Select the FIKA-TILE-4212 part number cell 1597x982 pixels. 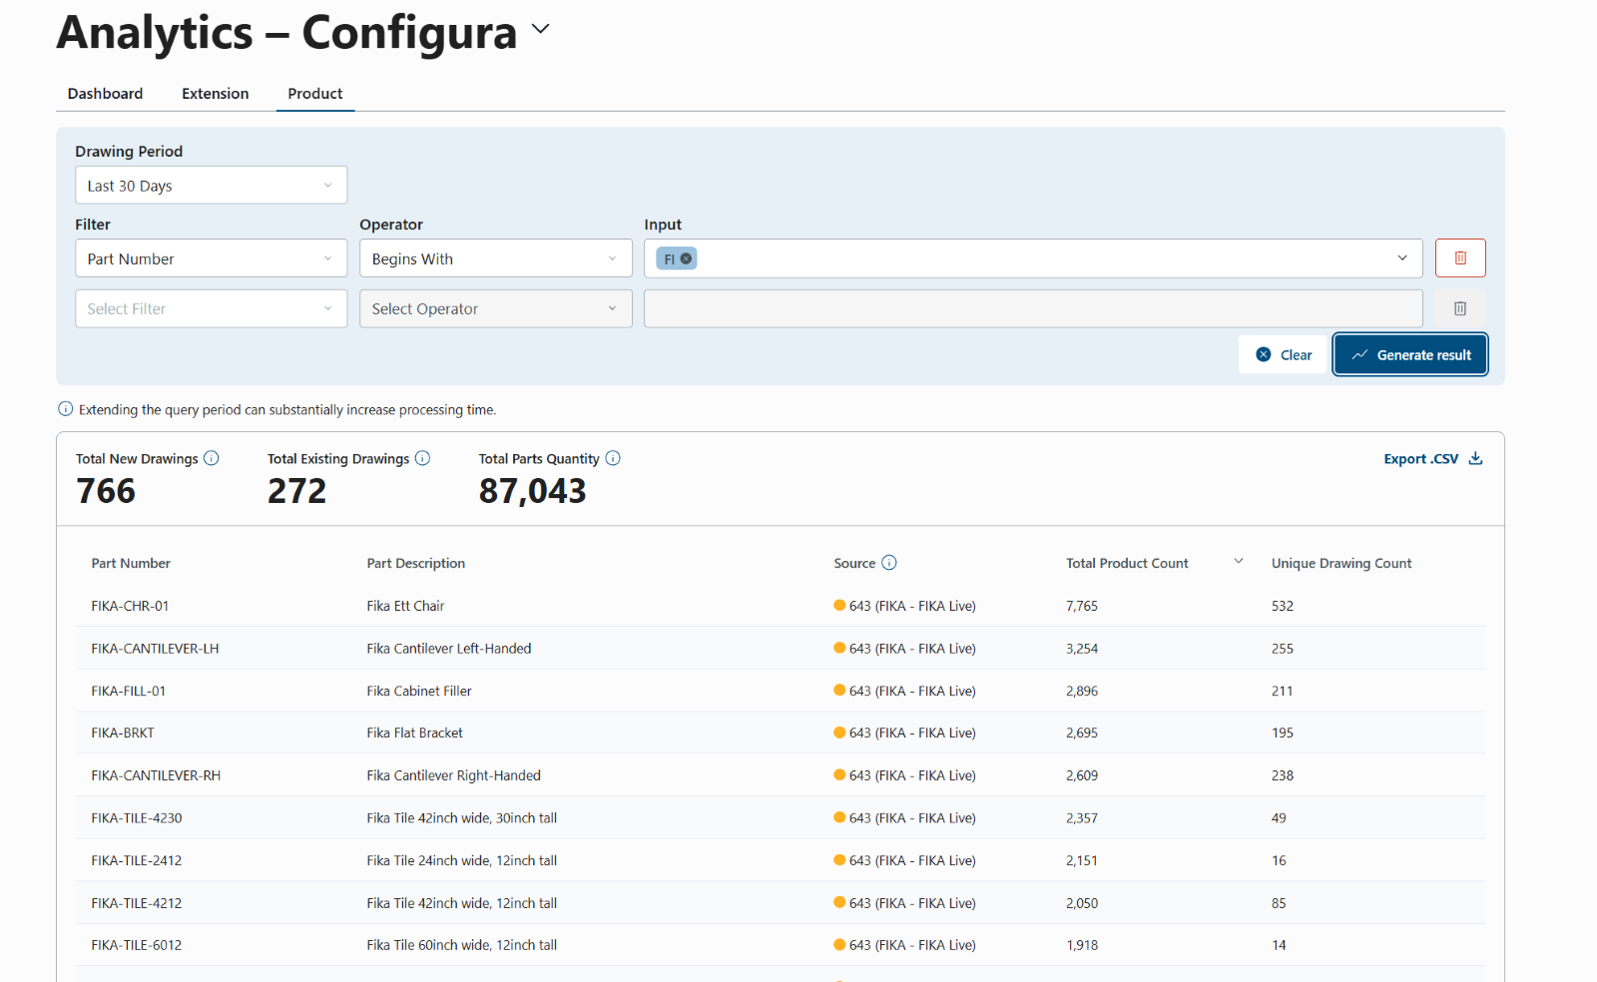click(x=137, y=903)
